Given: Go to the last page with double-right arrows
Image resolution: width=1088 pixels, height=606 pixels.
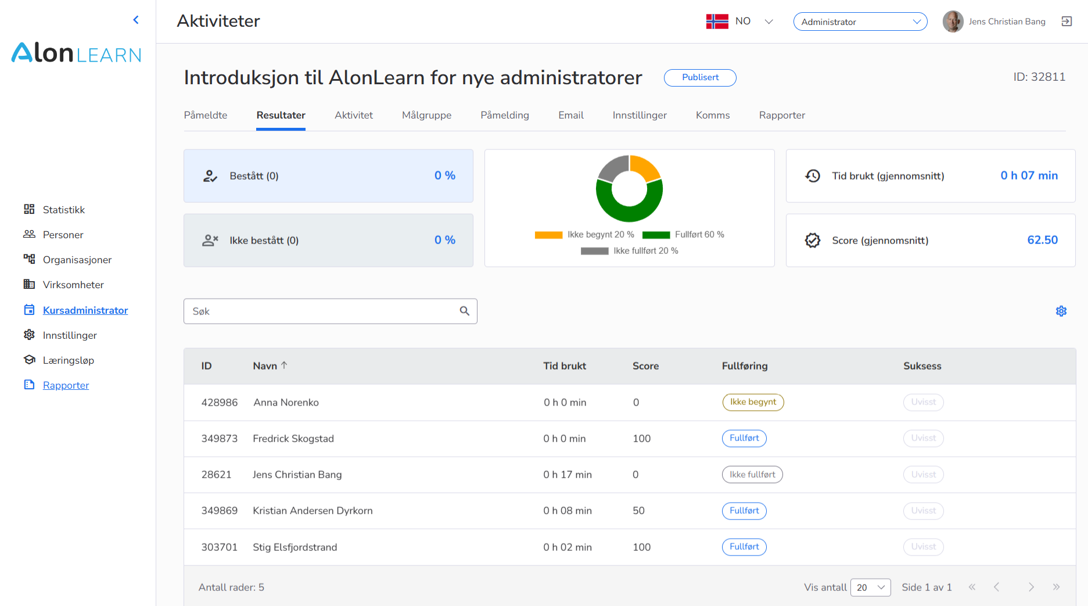Looking at the screenshot, I should click(x=1056, y=587).
